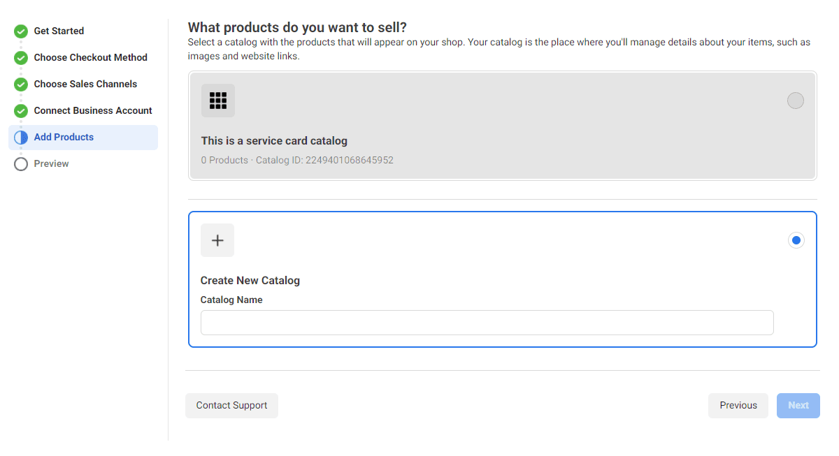Click the 'Create New Catalog' heading
This screenshot has width=839, height=456.
pyautogui.click(x=250, y=281)
